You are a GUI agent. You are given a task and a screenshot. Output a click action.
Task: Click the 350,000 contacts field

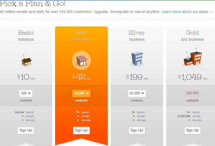[192, 93]
